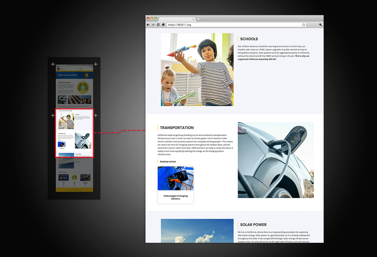Open the wrench settings menu

[320, 25]
